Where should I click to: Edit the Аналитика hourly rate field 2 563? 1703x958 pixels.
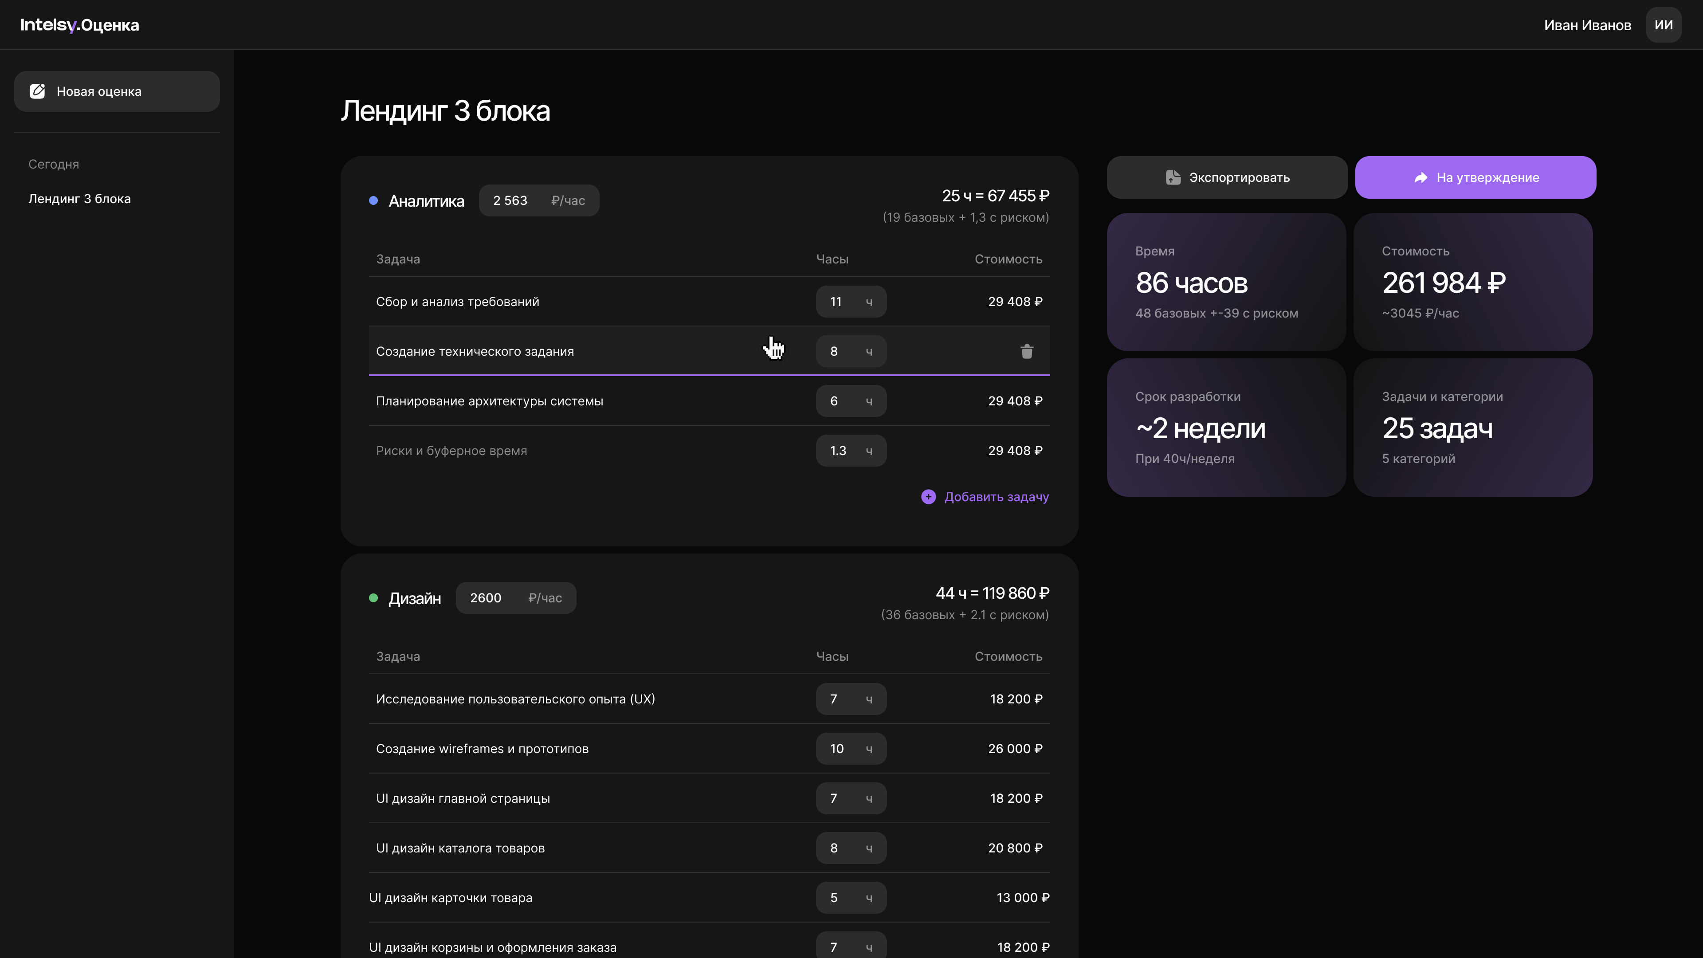(x=510, y=200)
